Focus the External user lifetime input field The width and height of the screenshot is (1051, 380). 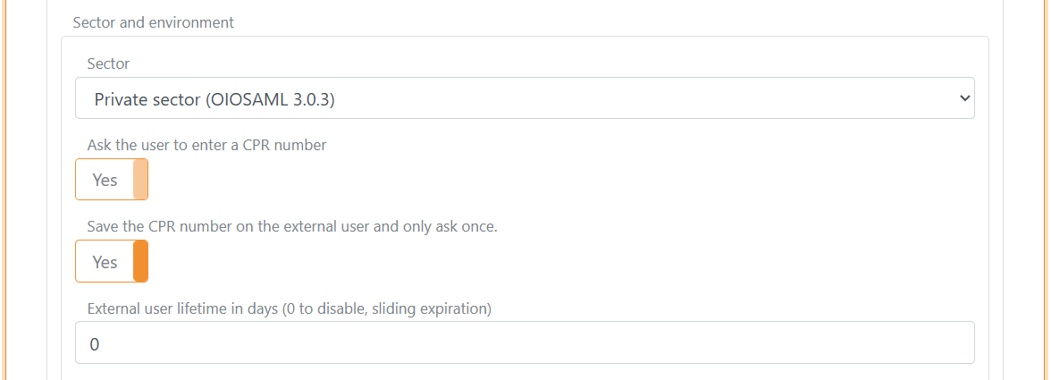pyautogui.click(x=525, y=342)
